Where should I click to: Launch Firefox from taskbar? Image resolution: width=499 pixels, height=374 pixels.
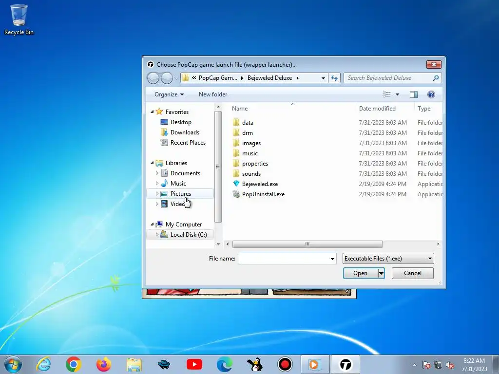click(104, 364)
